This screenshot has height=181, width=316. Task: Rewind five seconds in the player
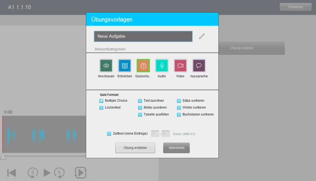click(x=33, y=173)
